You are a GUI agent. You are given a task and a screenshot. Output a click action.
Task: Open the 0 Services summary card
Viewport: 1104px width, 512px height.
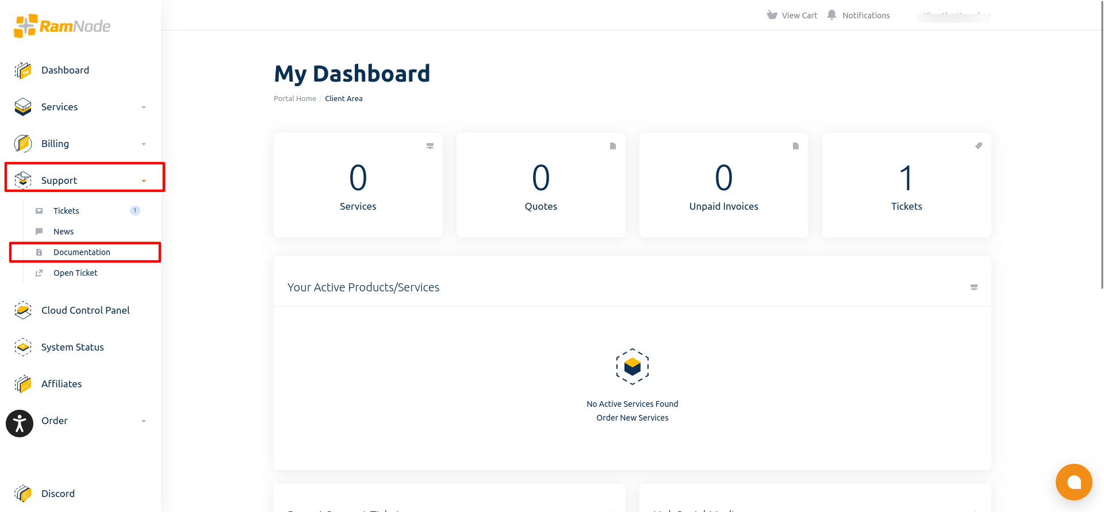[x=358, y=185]
